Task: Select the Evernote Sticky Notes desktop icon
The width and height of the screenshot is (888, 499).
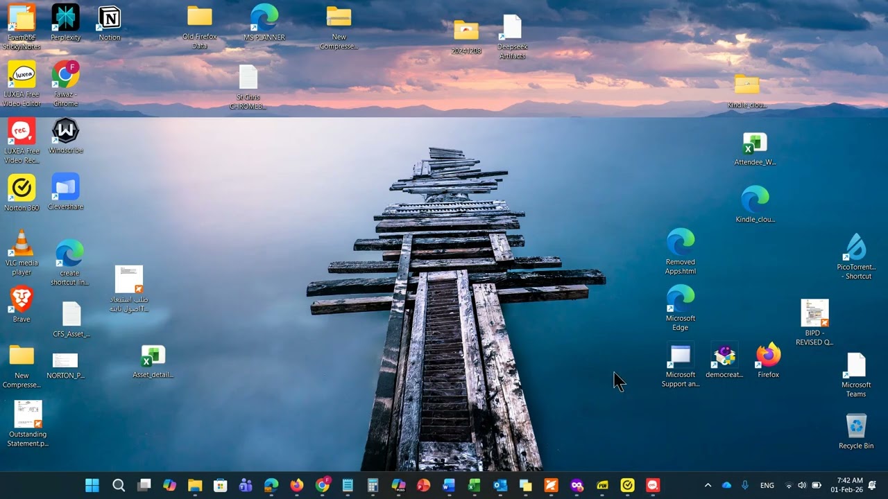Action: coord(22,28)
